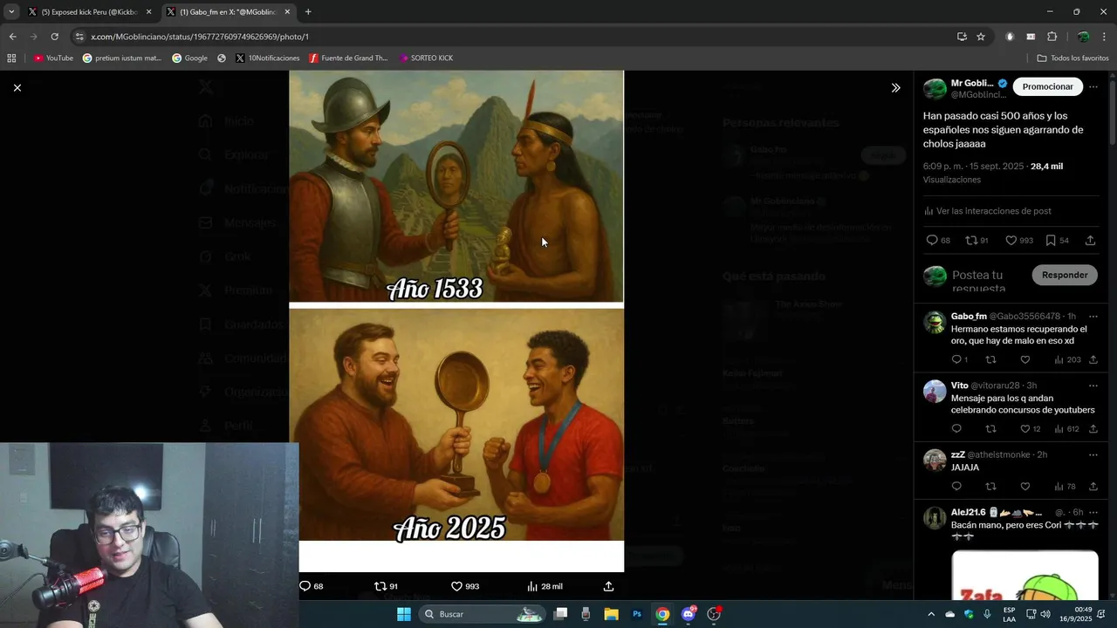This screenshot has height=628, width=1117.
Task: Share the main post in the side panel
Action: (x=1090, y=241)
